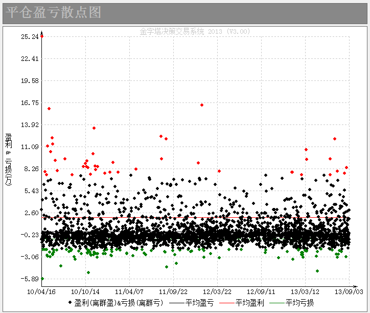Click the 12/09/11 date label on x-axis
Viewport: 370px width, 313px height.
point(261,290)
